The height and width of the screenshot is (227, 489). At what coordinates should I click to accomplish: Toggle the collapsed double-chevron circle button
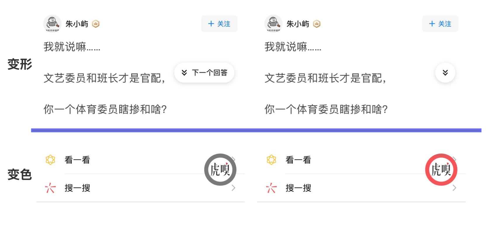coord(445,73)
